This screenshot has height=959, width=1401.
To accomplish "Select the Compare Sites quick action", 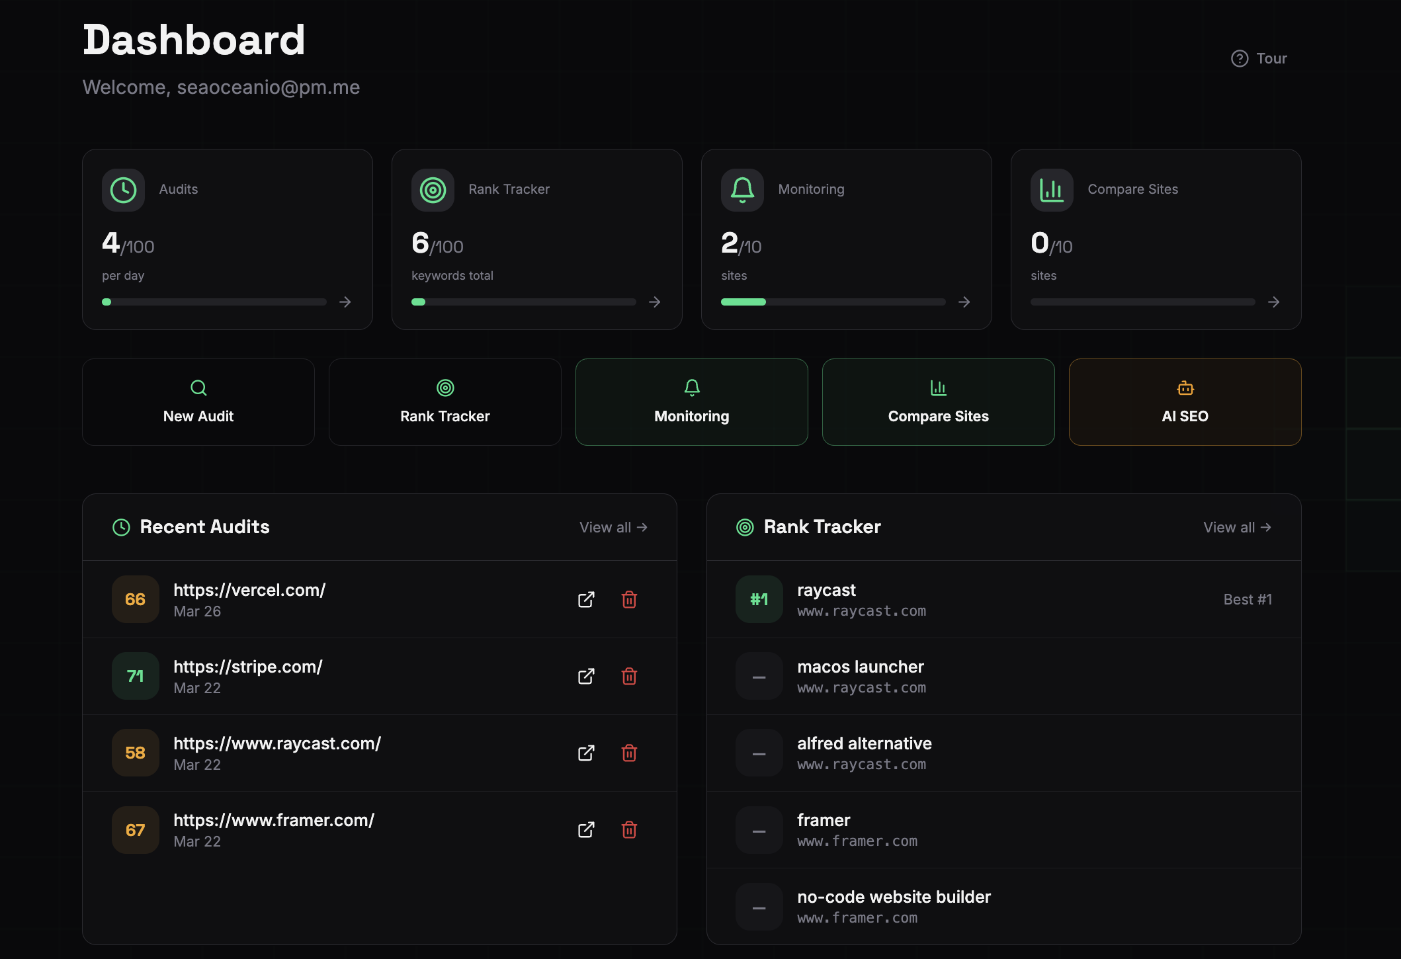I will point(938,402).
